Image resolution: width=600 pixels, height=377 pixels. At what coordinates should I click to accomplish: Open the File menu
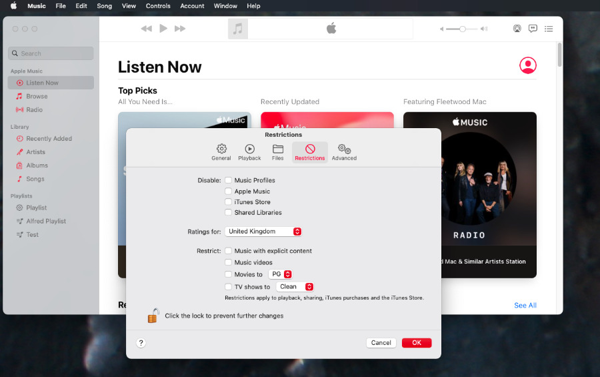point(61,6)
